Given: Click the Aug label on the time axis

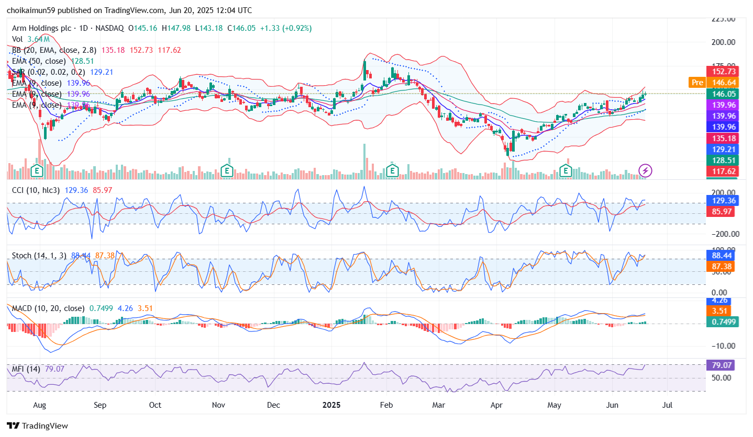Looking at the screenshot, I should pyautogui.click(x=40, y=405).
